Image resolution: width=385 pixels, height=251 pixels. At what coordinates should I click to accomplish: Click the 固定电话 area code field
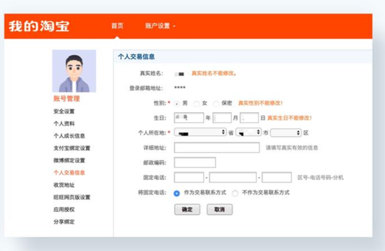pos(189,178)
